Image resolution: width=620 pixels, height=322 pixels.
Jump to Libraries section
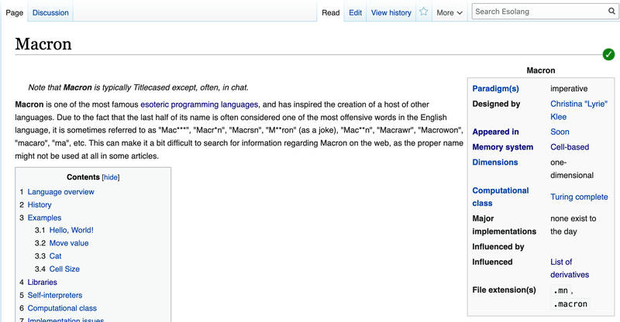click(42, 282)
